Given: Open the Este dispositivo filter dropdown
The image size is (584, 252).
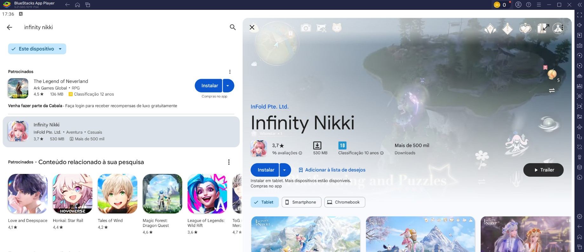Looking at the screenshot, I should click(37, 49).
